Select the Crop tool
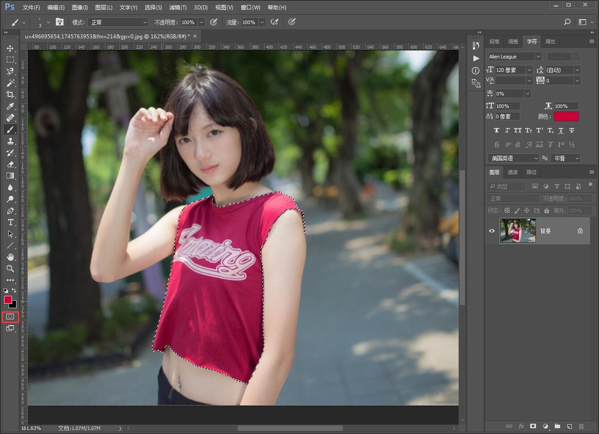 (10, 95)
